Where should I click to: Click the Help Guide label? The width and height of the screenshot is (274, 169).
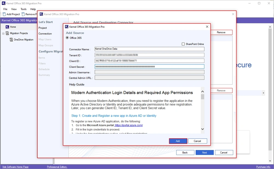click(x=77, y=84)
